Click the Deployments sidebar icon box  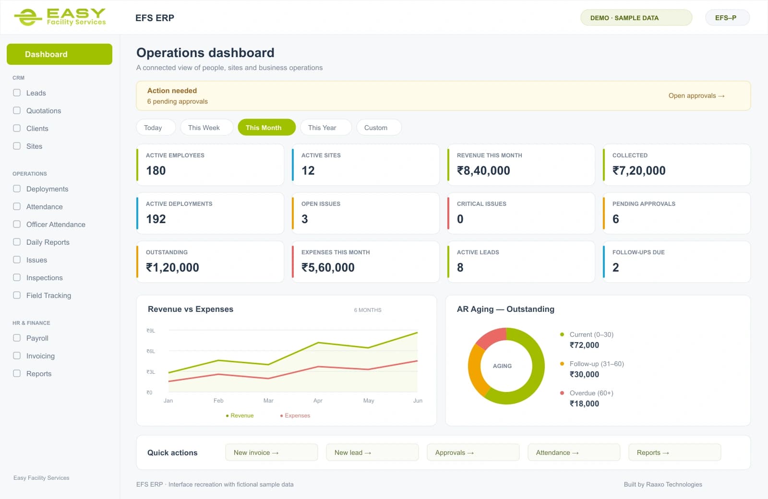17,189
